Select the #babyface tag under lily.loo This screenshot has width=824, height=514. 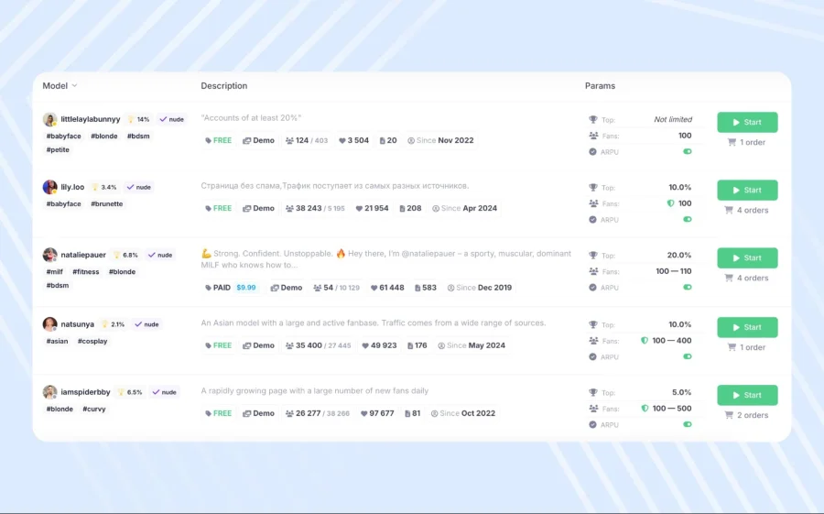(63, 204)
